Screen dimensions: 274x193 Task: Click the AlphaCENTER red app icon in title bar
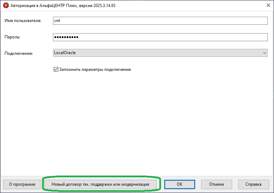coord(6,6)
